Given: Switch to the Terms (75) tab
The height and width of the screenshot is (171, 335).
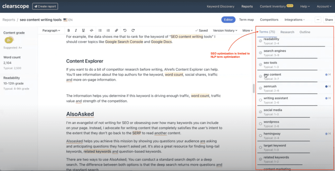Looking at the screenshot, I should pos(267,32).
